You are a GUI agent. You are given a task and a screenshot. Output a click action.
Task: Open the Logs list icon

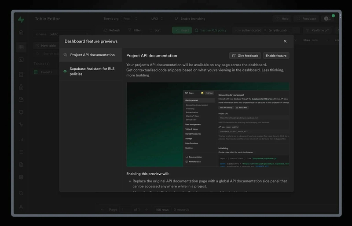point(21,152)
